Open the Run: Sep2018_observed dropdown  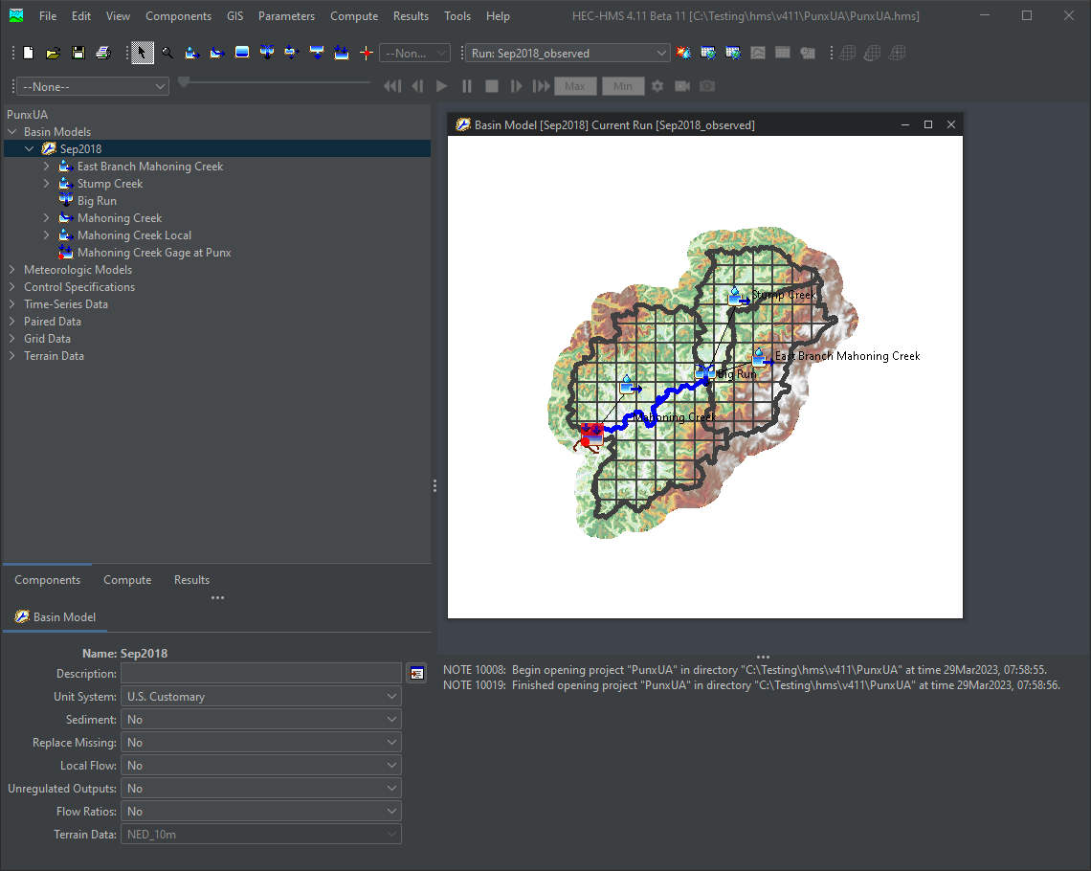tap(568, 54)
